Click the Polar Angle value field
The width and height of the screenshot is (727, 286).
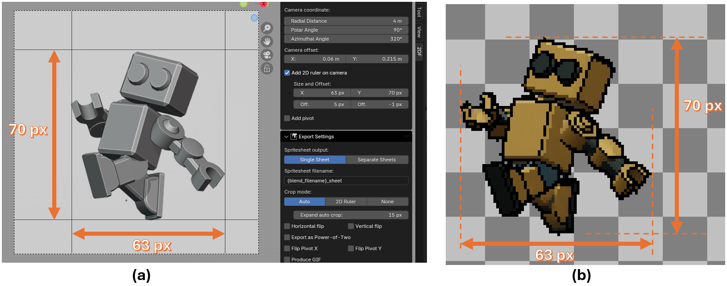point(346,30)
